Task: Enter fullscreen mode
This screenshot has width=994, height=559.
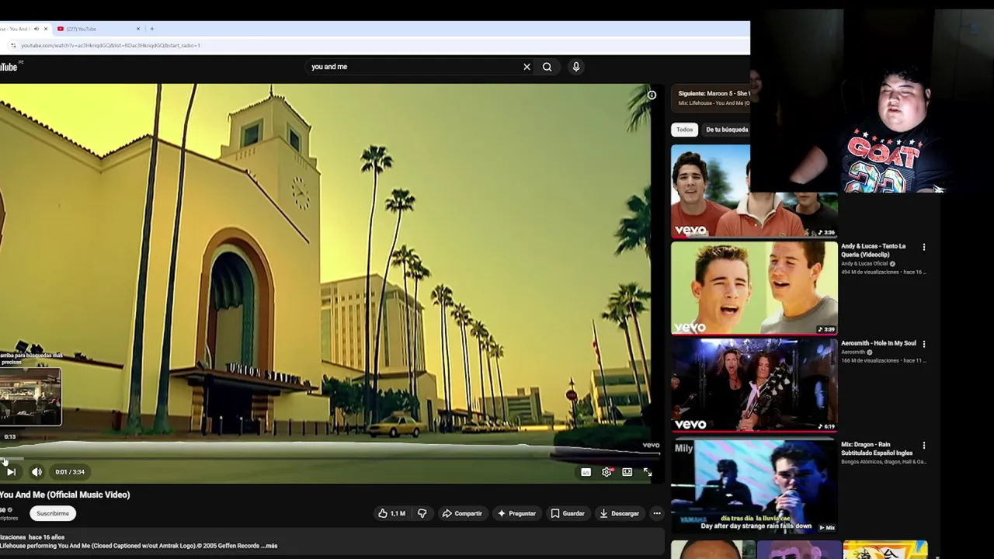Action: [x=647, y=472]
